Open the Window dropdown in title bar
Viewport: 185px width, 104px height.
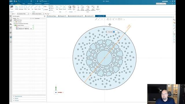pos(45,1)
